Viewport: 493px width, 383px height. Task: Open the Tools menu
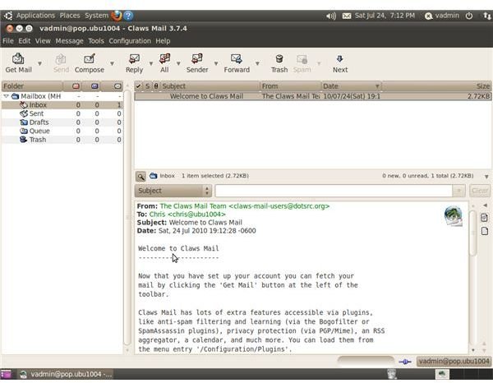tap(96, 41)
